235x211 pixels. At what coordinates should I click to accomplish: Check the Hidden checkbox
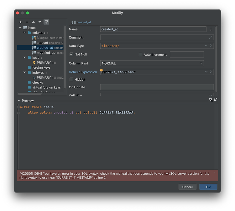[x=71, y=79]
